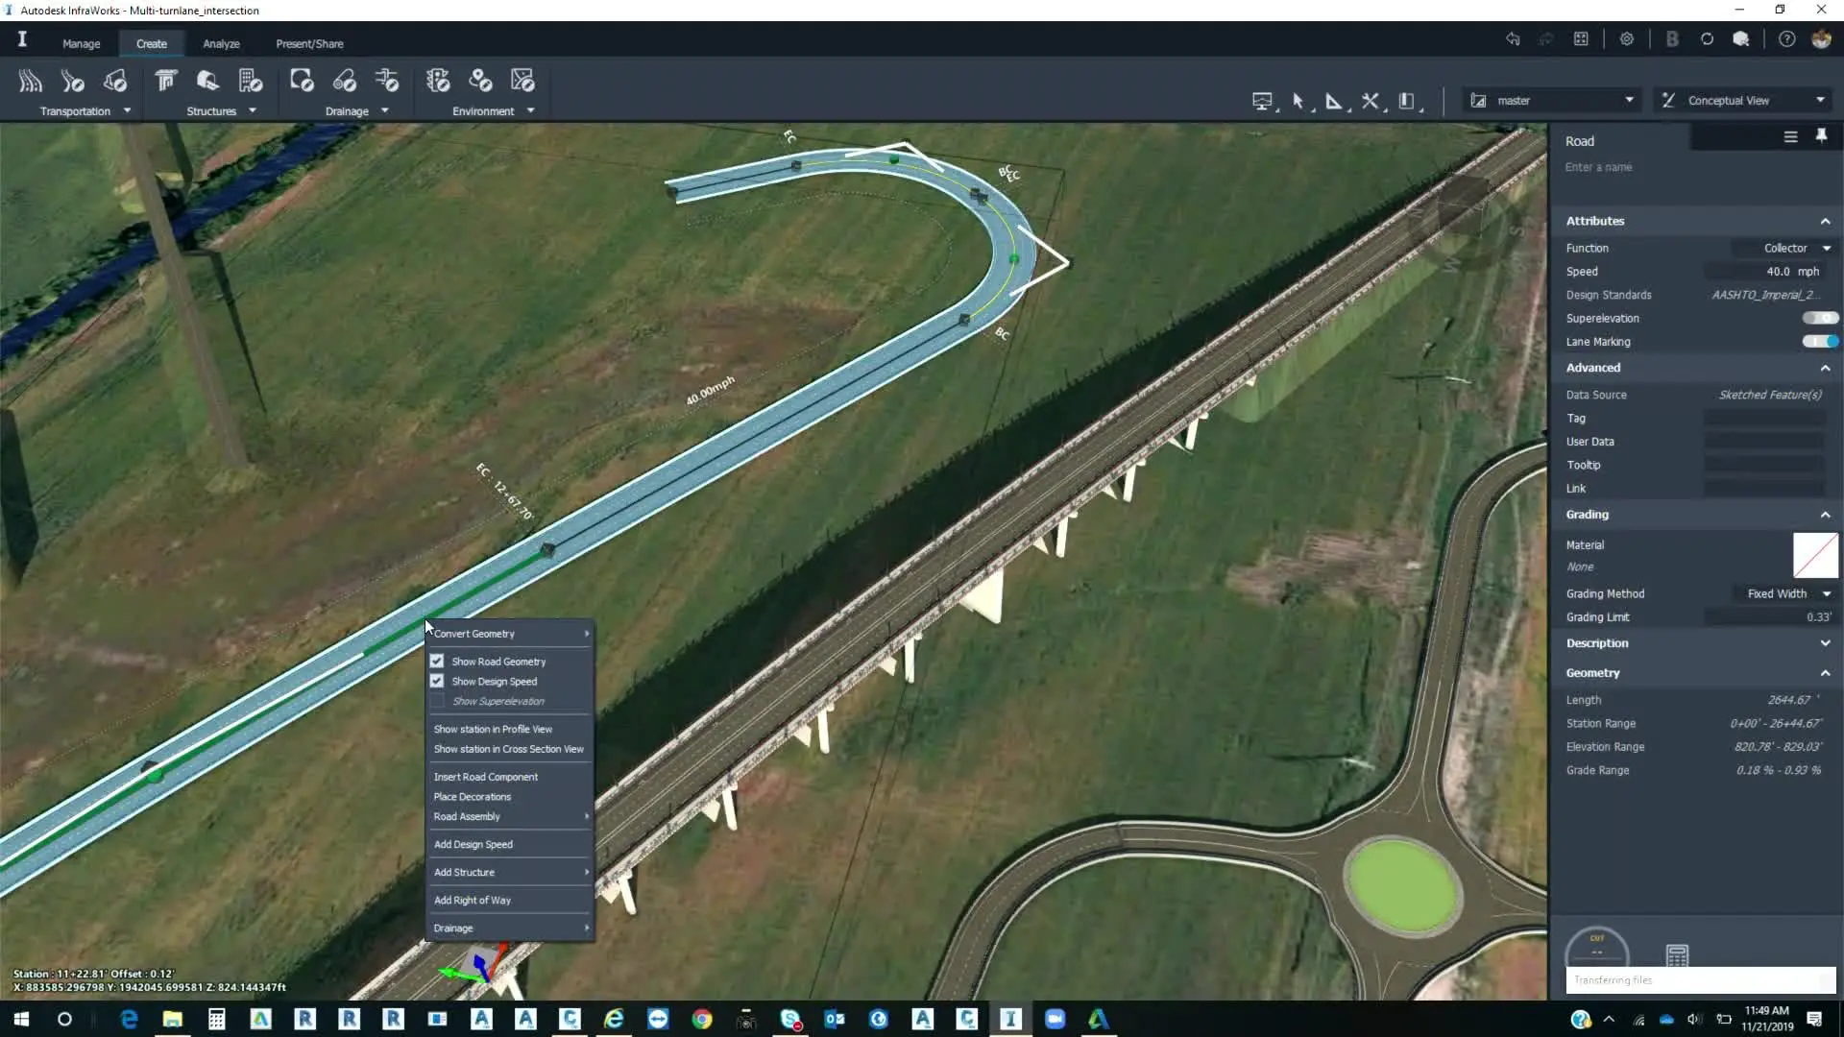Click the InfraWorks home icon
Image resolution: width=1844 pixels, height=1037 pixels.
click(22, 39)
